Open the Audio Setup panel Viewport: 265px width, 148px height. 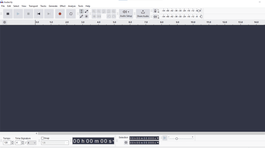pyautogui.click(x=126, y=14)
